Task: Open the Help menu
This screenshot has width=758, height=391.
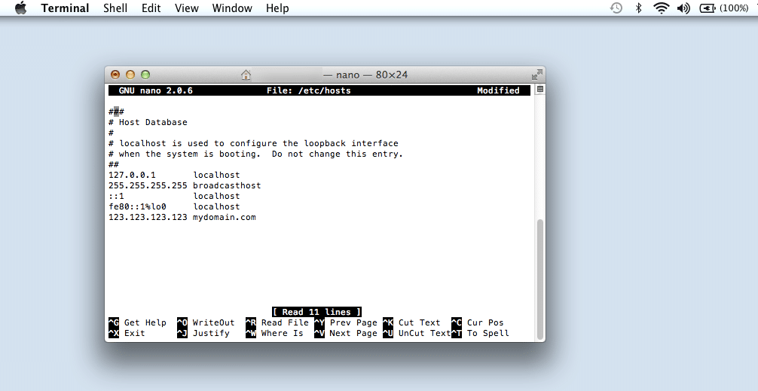Action: click(277, 8)
